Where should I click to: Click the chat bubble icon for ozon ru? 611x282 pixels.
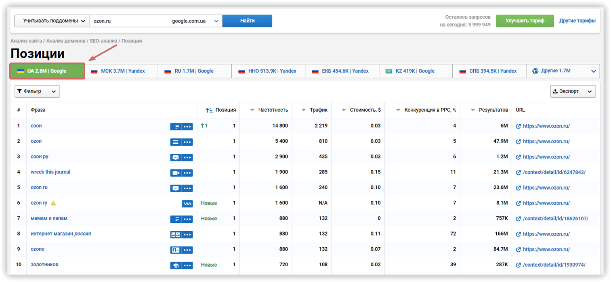point(175,188)
